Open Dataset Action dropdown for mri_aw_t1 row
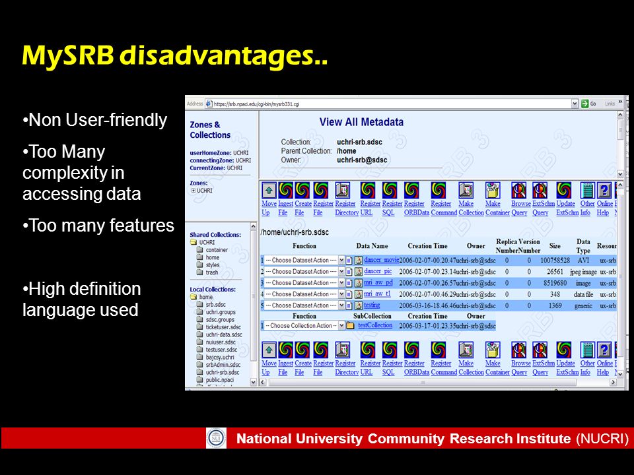The height and width of the screenshot is (475, 634). coord(304,294)
